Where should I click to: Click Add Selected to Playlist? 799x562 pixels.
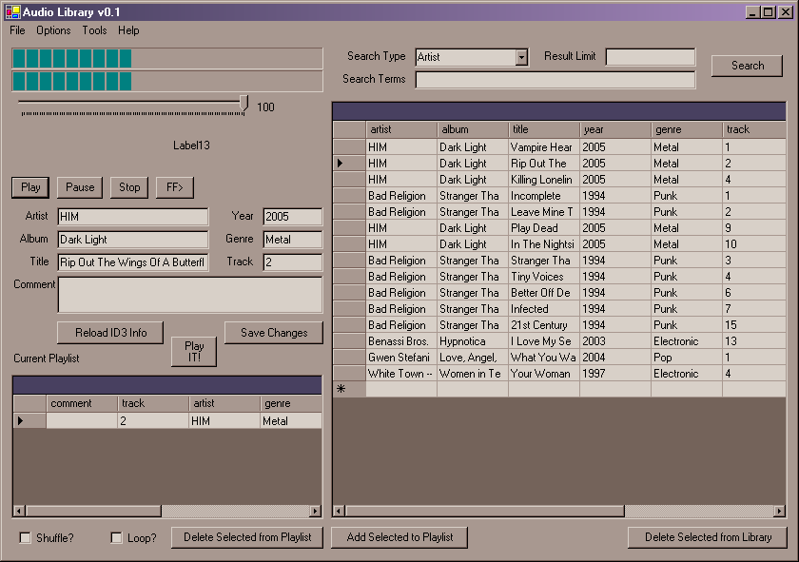(399, 537)
